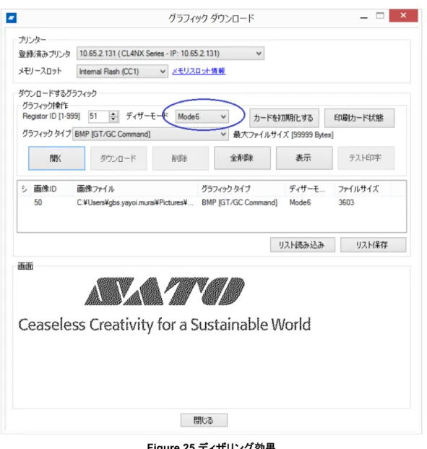Click the テスト印字 button

click(366, 158)
